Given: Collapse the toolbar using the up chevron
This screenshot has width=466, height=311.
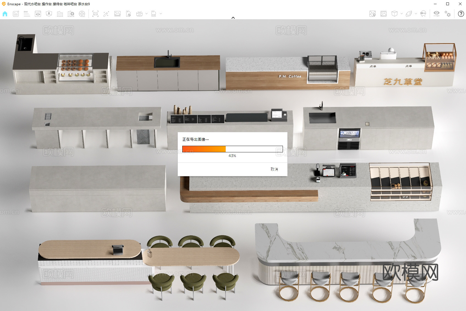Looking at the screenshot, I should click(x=233, y=18).
